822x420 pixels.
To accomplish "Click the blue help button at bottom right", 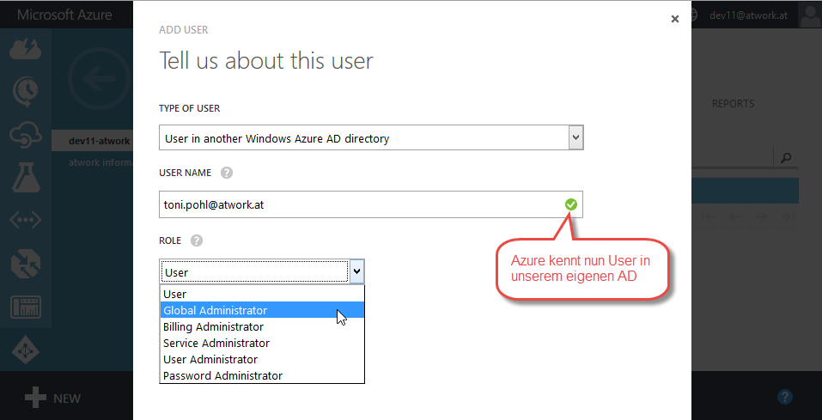I will pos(783,397).
